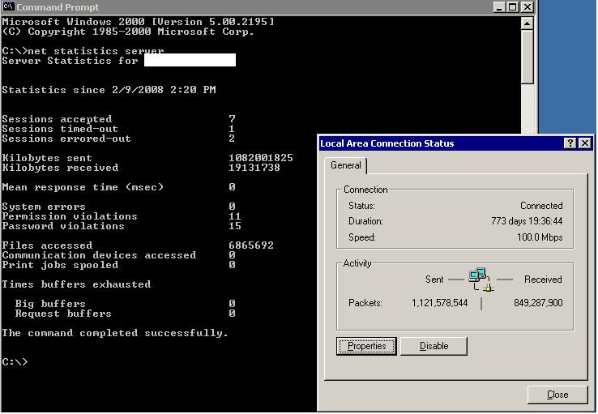This screenshot has width=598, height=414.
Task: Click the Received label in Activity group
Action: (543, 280)
